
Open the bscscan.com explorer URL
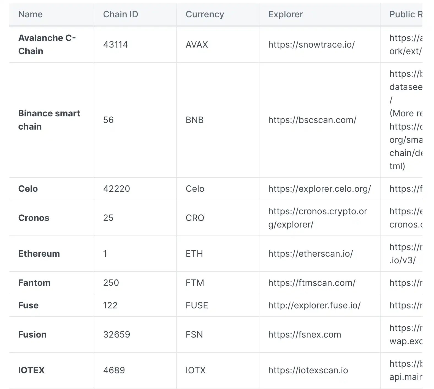(312, 120)
